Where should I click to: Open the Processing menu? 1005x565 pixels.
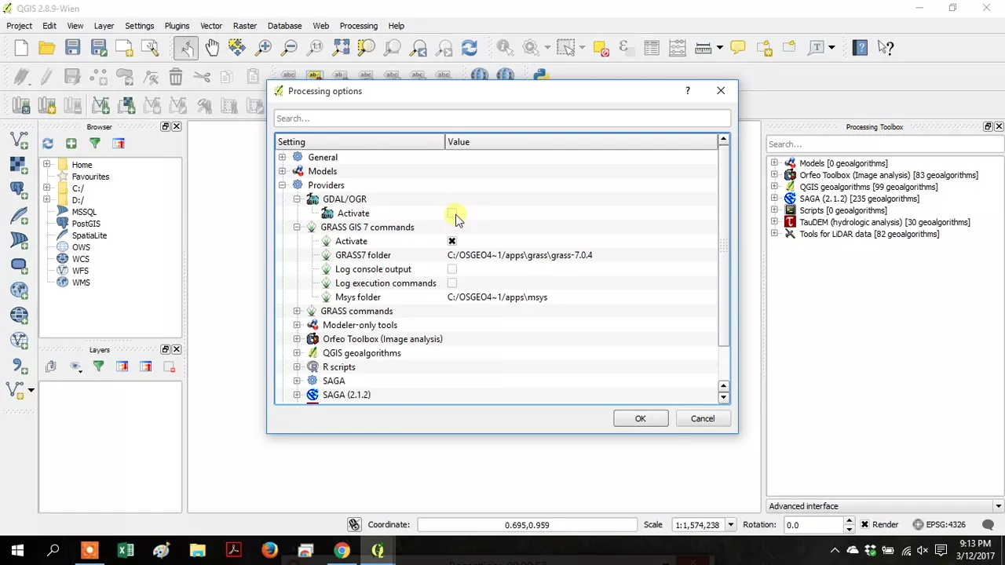pyautogui.click(x=359, y=26)
